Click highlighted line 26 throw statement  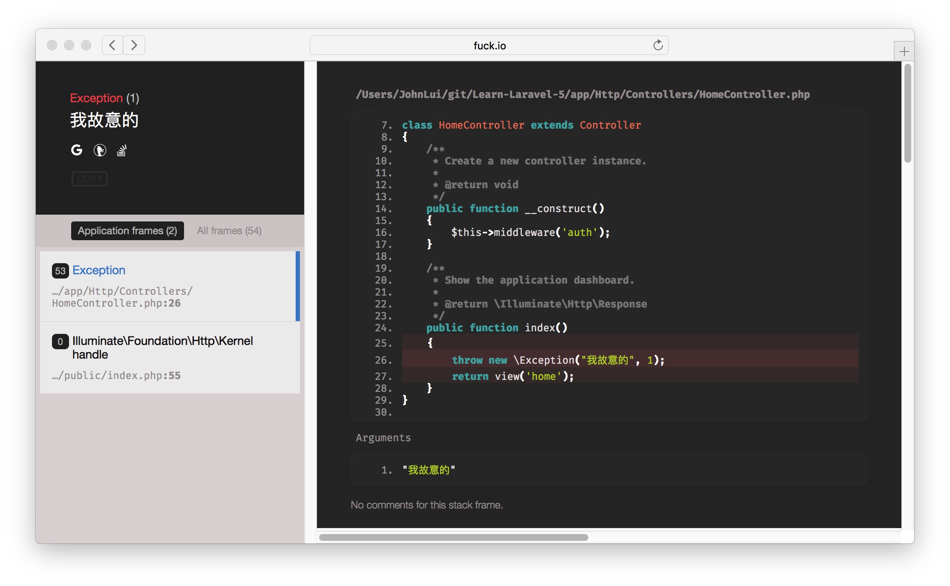pos(557,360)
